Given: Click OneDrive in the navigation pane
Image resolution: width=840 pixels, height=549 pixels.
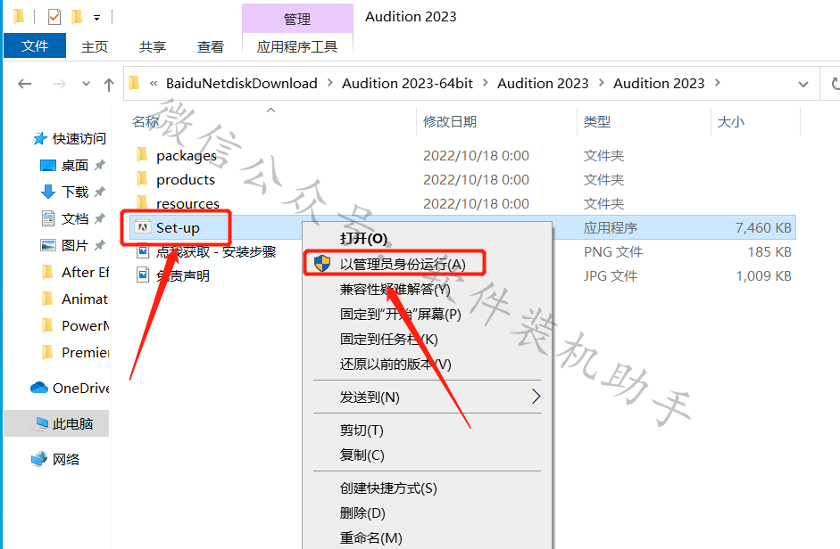Looking at the screenshot, I should tap(81, 388).
